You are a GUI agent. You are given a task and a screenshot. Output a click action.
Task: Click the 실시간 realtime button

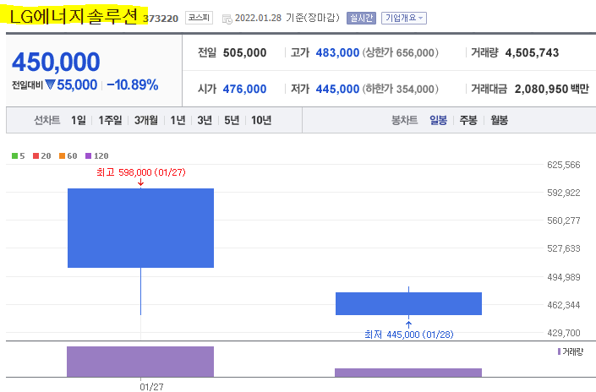[x=361, y=18]
